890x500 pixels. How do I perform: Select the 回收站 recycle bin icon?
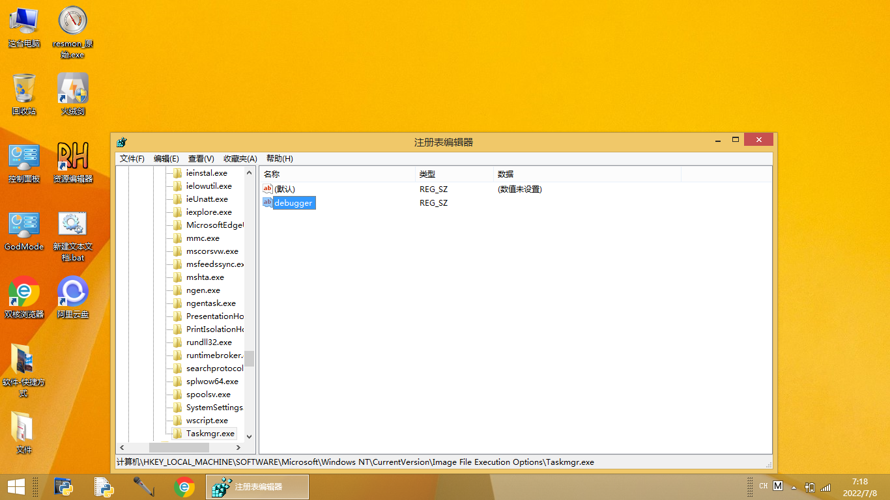(x=24, y=94)
